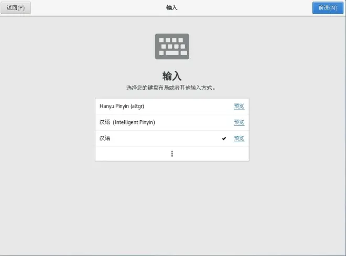This screenshot has width=346, height=256.
Task: Click the large keyboard icon
Action: tap(172, 46)
